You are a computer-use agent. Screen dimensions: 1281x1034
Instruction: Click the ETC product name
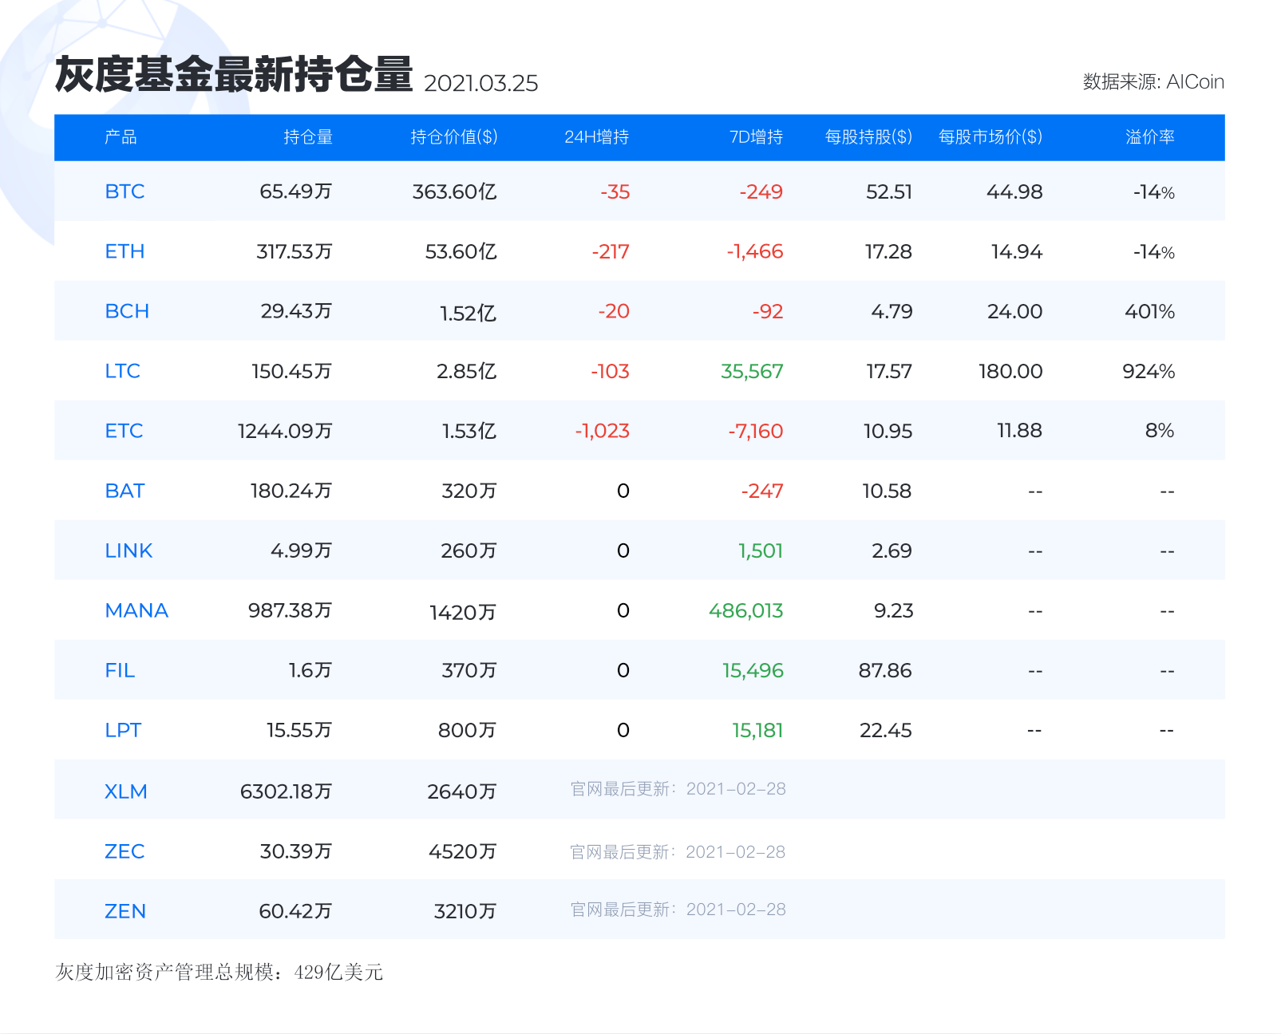[x=124, y=431]
